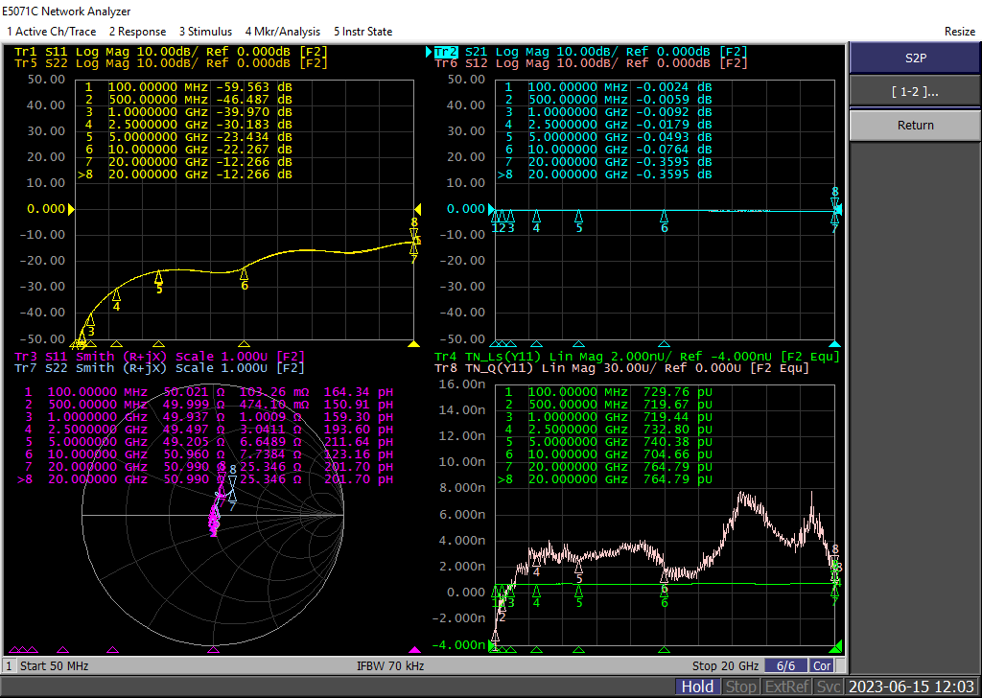Activate trace label Tr8 TN_Q(Y11)
Screen dimensions: 982x698
click(x=621, y=368)
